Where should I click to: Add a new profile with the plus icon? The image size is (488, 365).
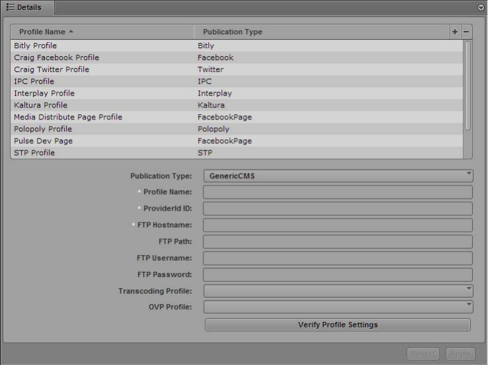[455, 32]
